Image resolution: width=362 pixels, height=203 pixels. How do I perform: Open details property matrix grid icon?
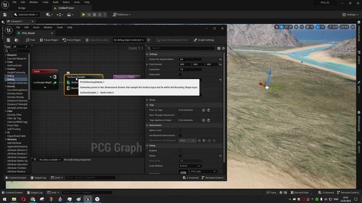(x=219, y=48)
